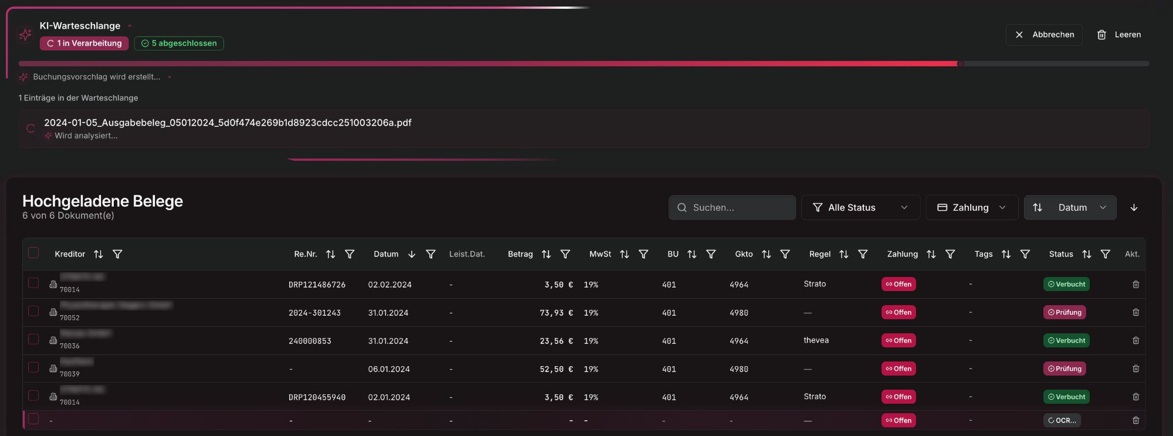Click the filter icon next to Kreditor
Viewport: 1173px width, 436px height.
117,254
